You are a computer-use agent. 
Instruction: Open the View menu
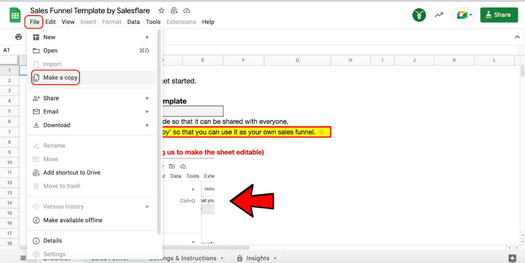68,22
